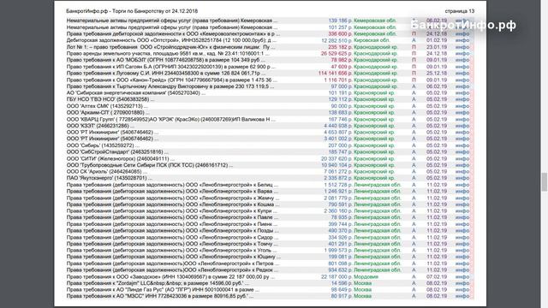Click the header 'БанкротИнфо.рф - Торги по Банкротству от 24.12.2018'
Screen dimensions: 548x308
pyautogui.click(x=132, y=11)
